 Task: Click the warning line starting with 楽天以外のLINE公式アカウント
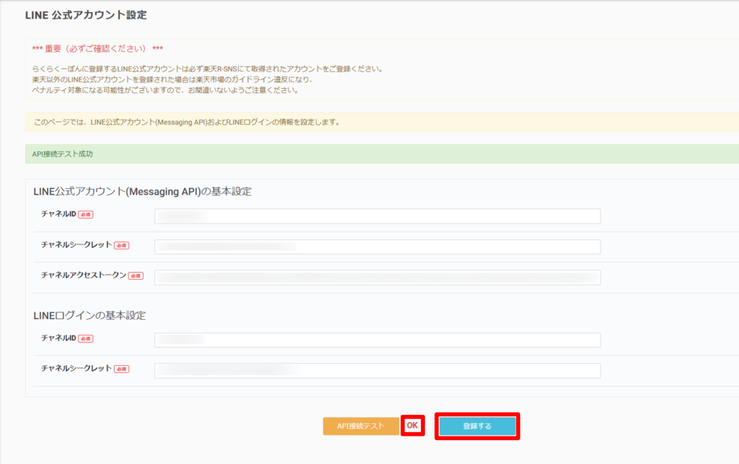172,79
